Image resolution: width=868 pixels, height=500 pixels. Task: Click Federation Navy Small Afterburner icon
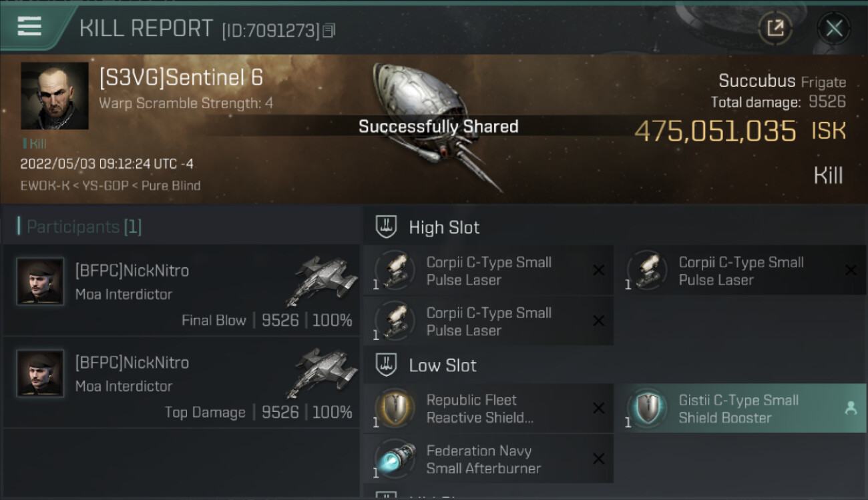(x=395, y=459)
